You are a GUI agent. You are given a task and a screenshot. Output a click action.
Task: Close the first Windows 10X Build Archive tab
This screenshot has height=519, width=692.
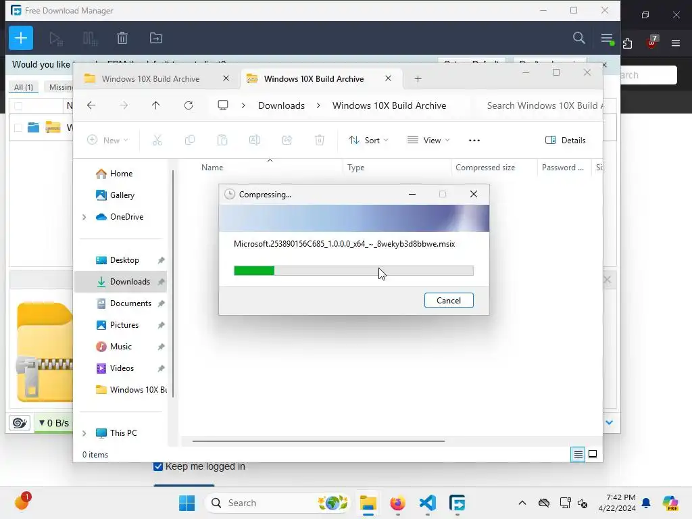coord(226,78)
